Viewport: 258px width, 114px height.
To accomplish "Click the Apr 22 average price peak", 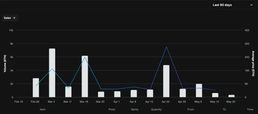I will coord(166,47).
